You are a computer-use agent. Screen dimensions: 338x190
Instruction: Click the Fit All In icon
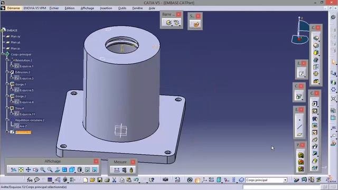pos(21,170)
